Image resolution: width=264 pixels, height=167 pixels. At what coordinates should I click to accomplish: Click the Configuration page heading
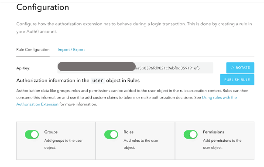pos(43,7)
